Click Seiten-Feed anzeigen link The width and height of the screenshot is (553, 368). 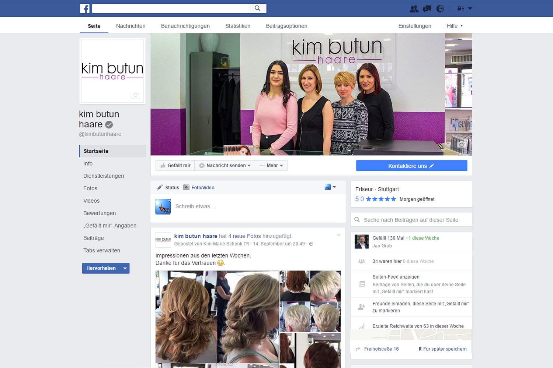click(x=396, y=277)
